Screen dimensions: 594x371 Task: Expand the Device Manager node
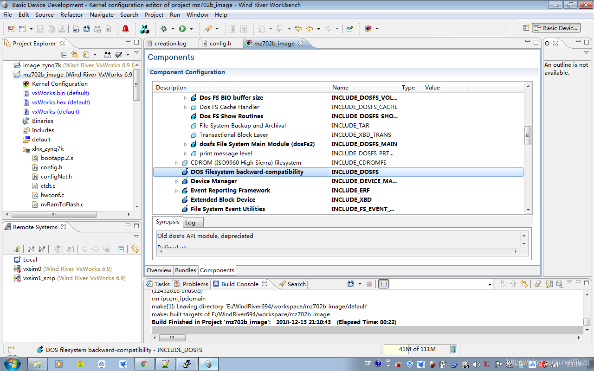pyautogui.click(x=177, y=181)
